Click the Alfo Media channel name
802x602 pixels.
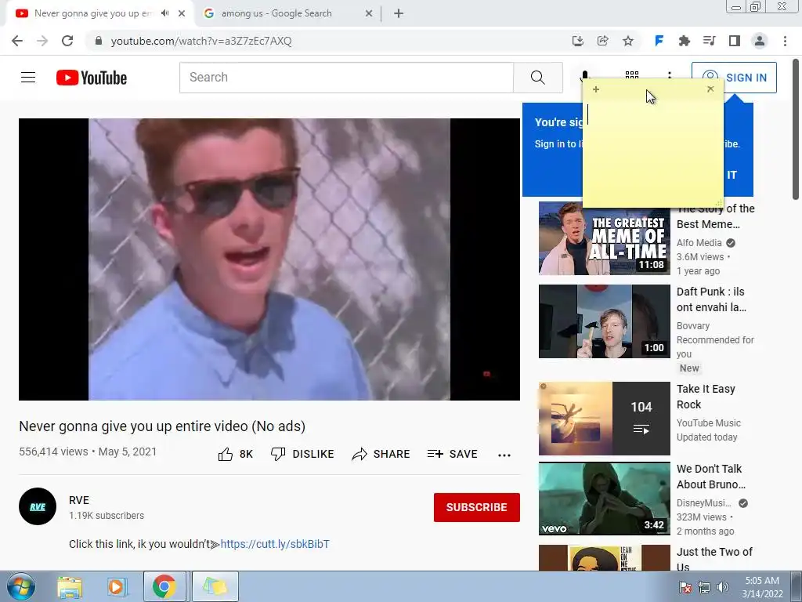[x=699, y=243]
